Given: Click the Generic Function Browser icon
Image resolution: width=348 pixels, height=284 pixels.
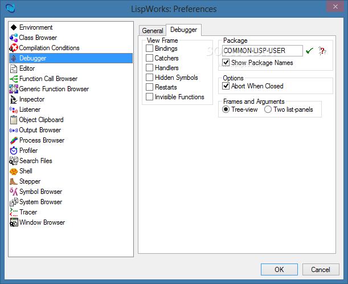Looking at the screenshot, I should [14, 89].
